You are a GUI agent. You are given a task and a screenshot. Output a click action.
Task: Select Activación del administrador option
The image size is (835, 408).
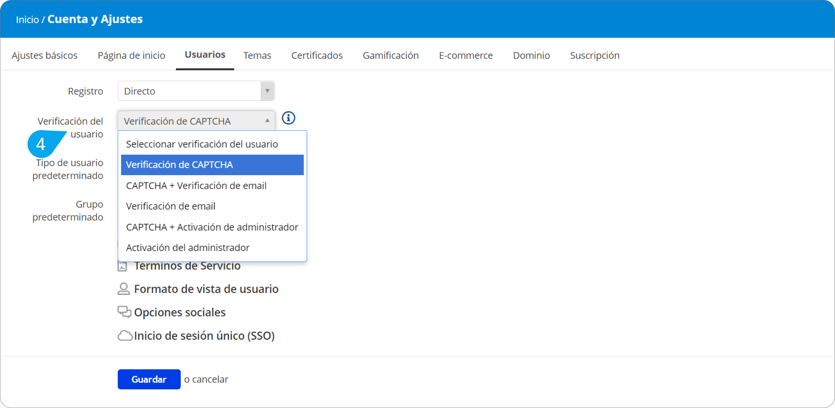point(188,248)
